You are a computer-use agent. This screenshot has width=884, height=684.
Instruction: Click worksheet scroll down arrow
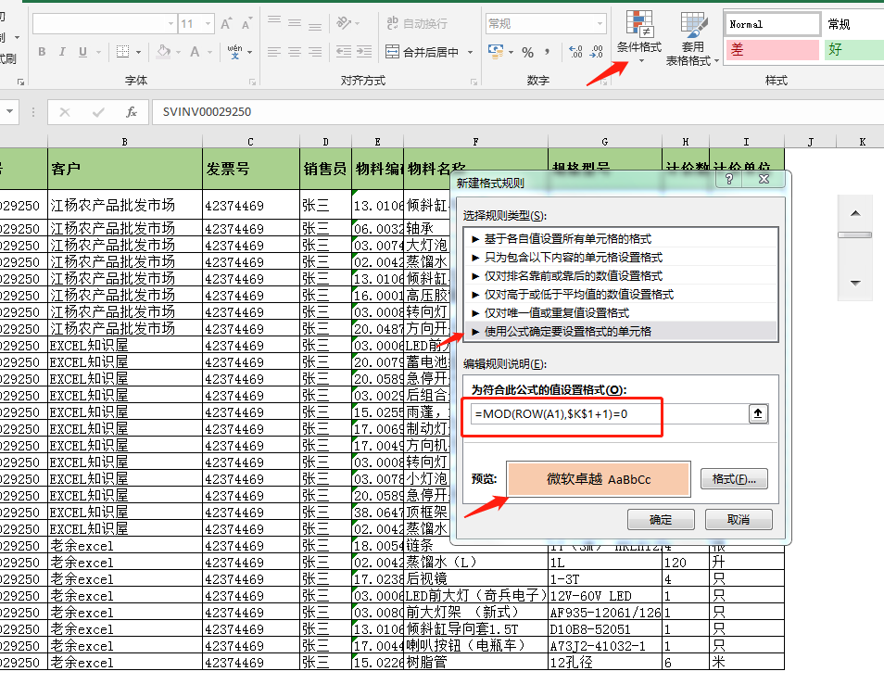coord(855,283)
